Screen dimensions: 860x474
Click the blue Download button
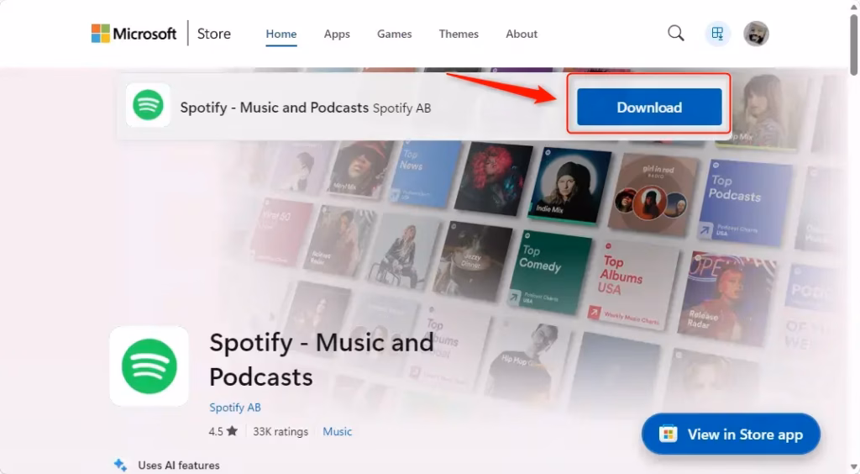[x=649, y=107]
